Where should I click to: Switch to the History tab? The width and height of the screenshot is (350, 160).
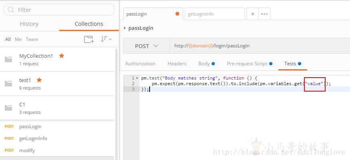click(x=29, y=24)
